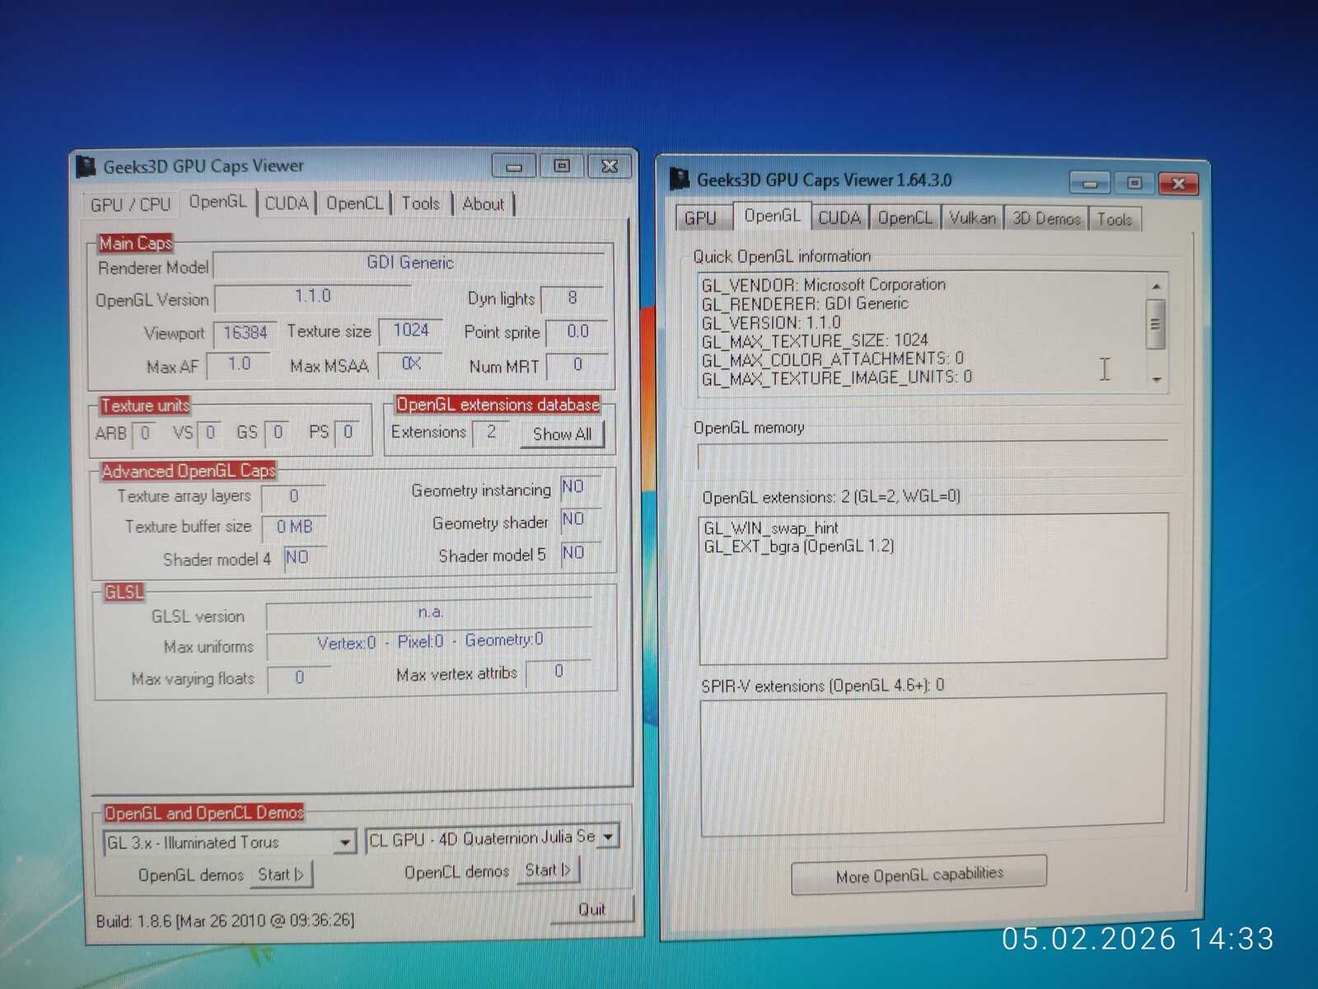
Task: Click the Max varying floats value field
Action: (299, 678)
